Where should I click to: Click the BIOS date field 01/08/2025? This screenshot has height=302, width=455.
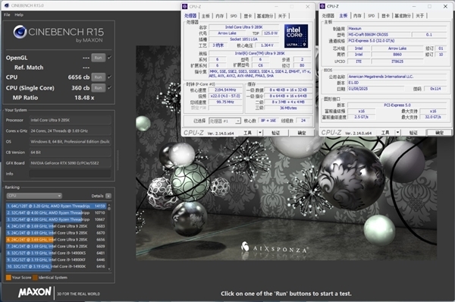pyautogui.click(x=376, y=89)
